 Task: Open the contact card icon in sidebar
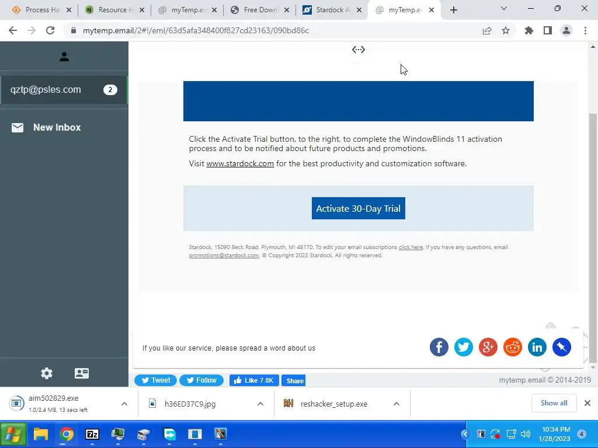[x=82, y=373]
